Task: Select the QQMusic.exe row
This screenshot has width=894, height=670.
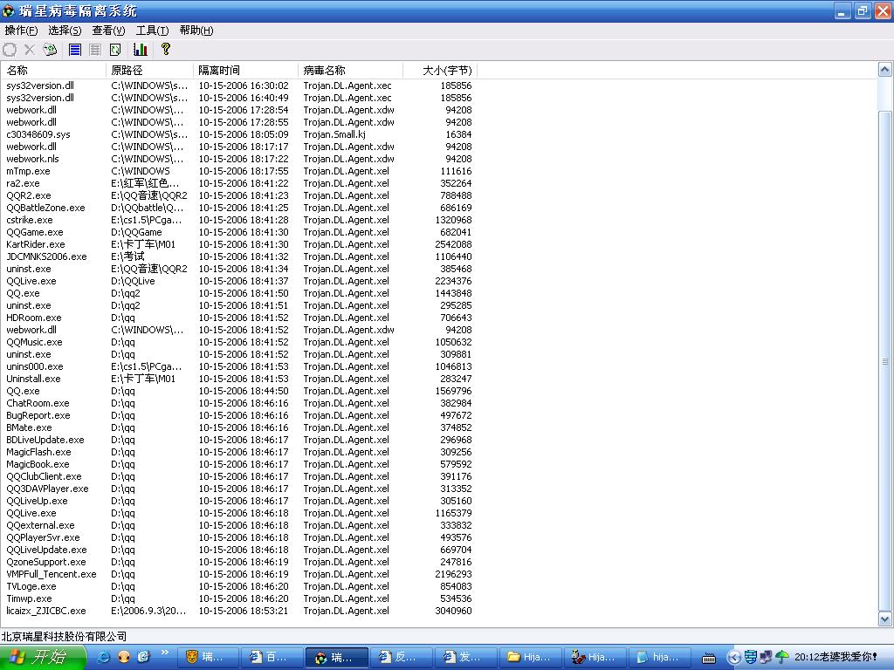Action: (x=239, y=342)
